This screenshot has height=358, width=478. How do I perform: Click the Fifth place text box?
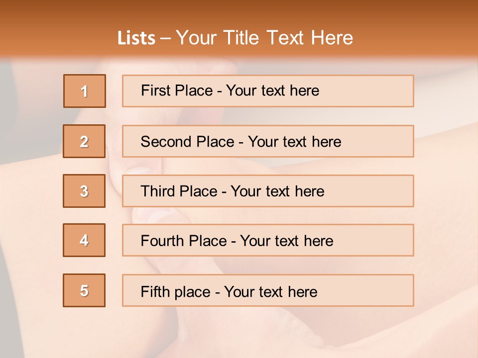point(268,290)
